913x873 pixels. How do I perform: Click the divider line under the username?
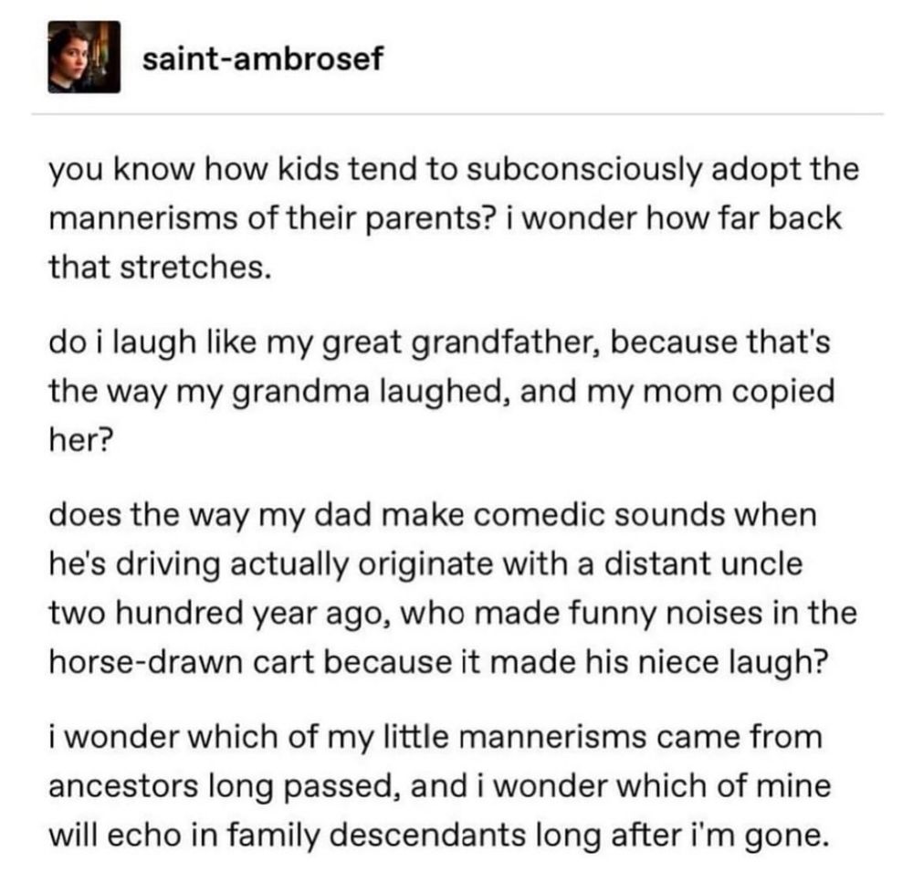pyautogui.click(x=457, y=114)
